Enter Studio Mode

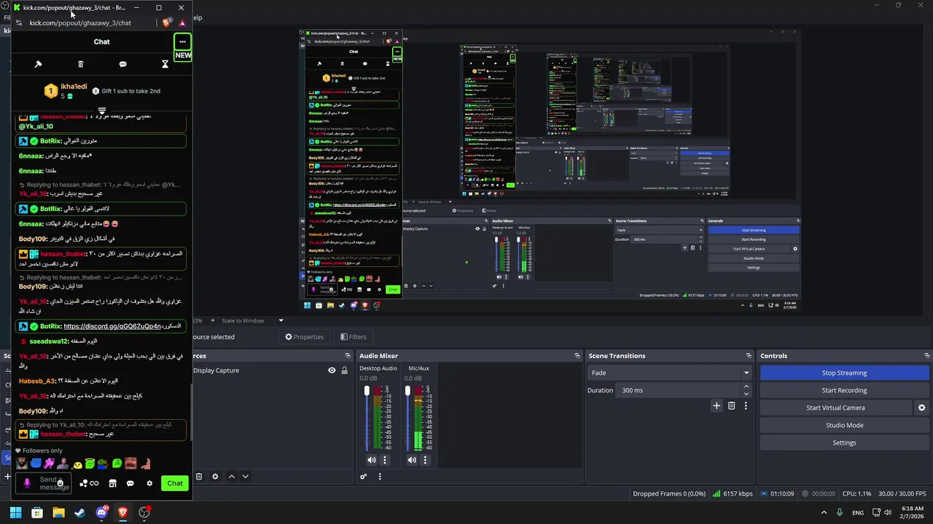pyautogui.click(x=844, y=425)
